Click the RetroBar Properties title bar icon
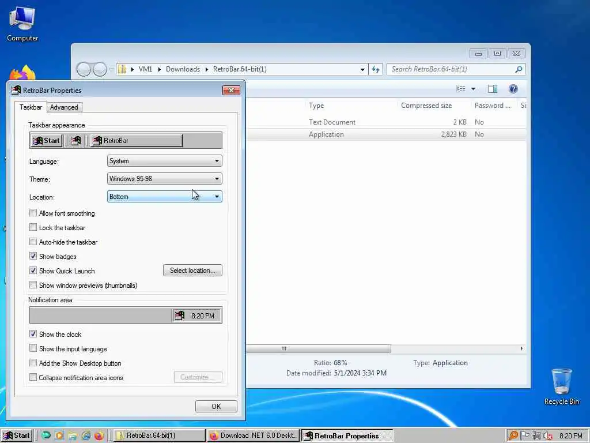Screen dimensions: 590x443 coord(16,90)
